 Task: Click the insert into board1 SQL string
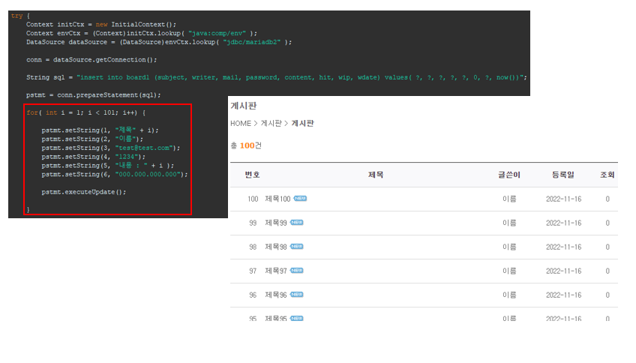(301, 77)
